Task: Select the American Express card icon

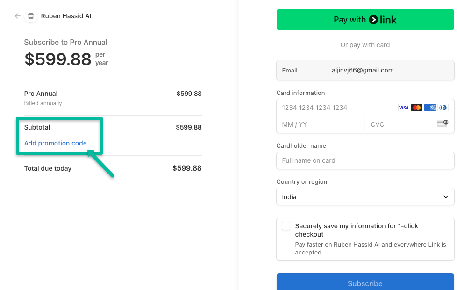Action: (x=430, y=108)
